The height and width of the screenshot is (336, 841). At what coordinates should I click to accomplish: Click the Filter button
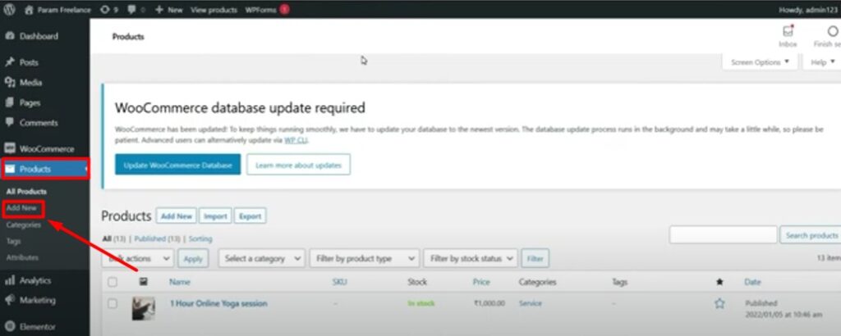[535, 258]
